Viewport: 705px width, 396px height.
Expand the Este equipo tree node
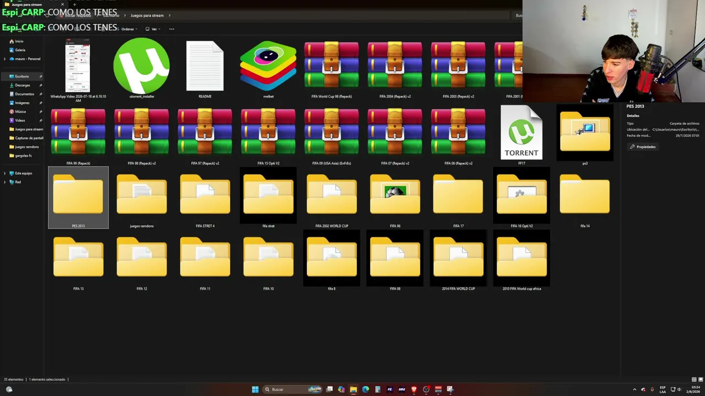click(x=4, y=173)
